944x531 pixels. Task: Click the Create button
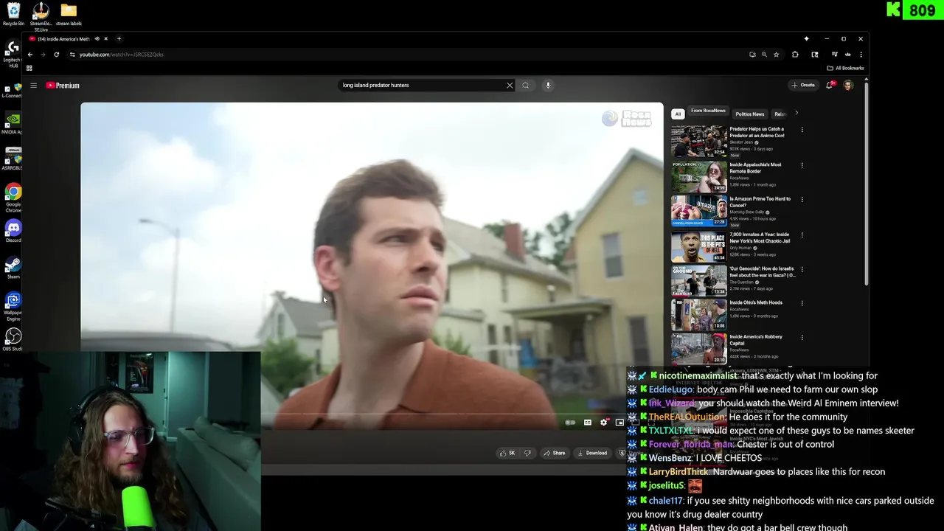[x=803, y=85]
